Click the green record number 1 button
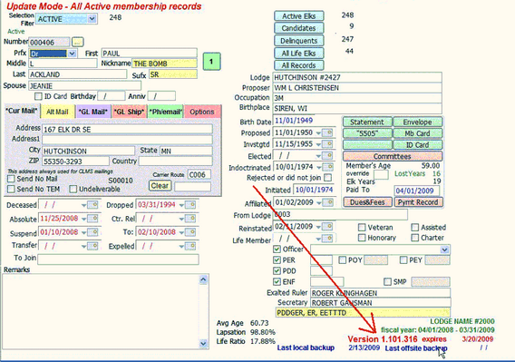The width and height of the screenshot is (515, 362). click(211, 62)
